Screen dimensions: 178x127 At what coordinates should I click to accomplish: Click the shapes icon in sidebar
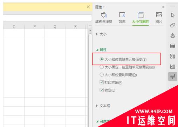point(173,25)
